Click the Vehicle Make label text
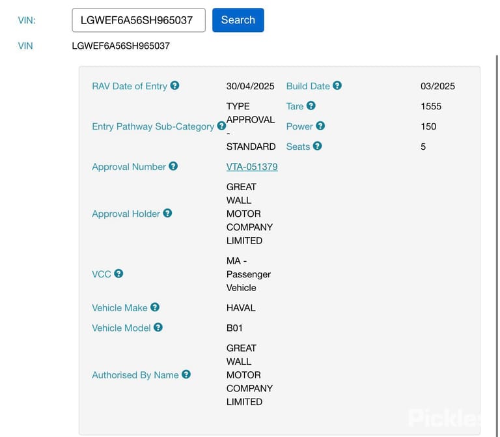 120,308
